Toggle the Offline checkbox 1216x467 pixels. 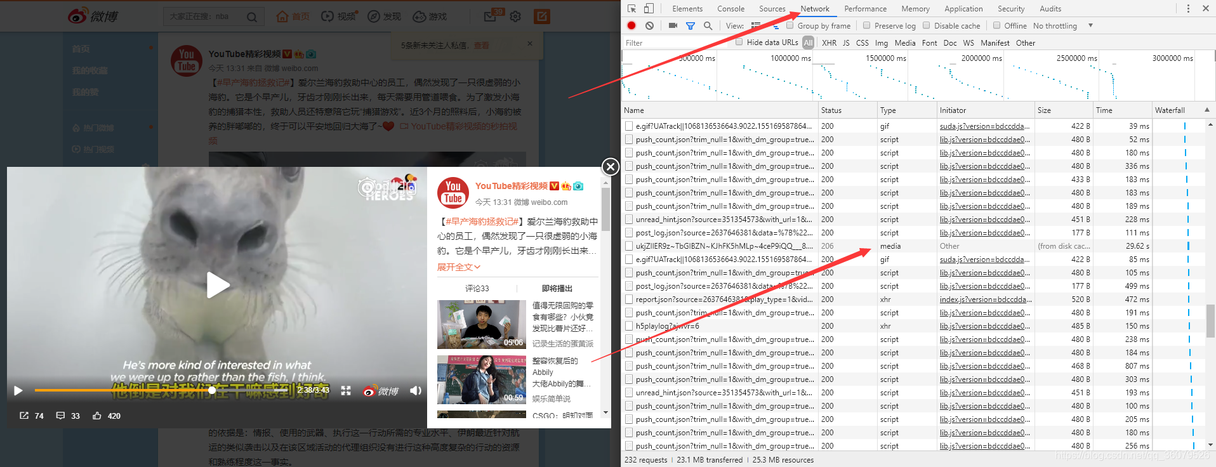[x=997, y=25]
